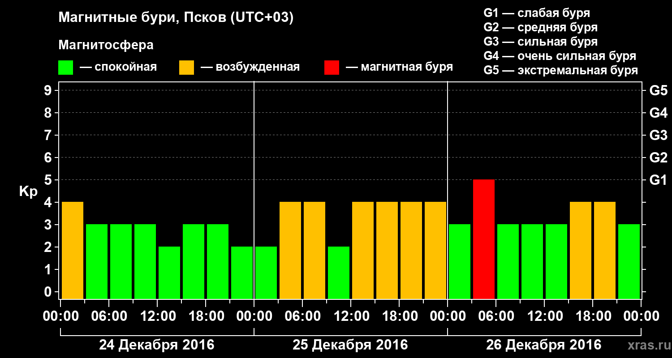Click the Kp axis value 7
672x358 pixels.
49,135
